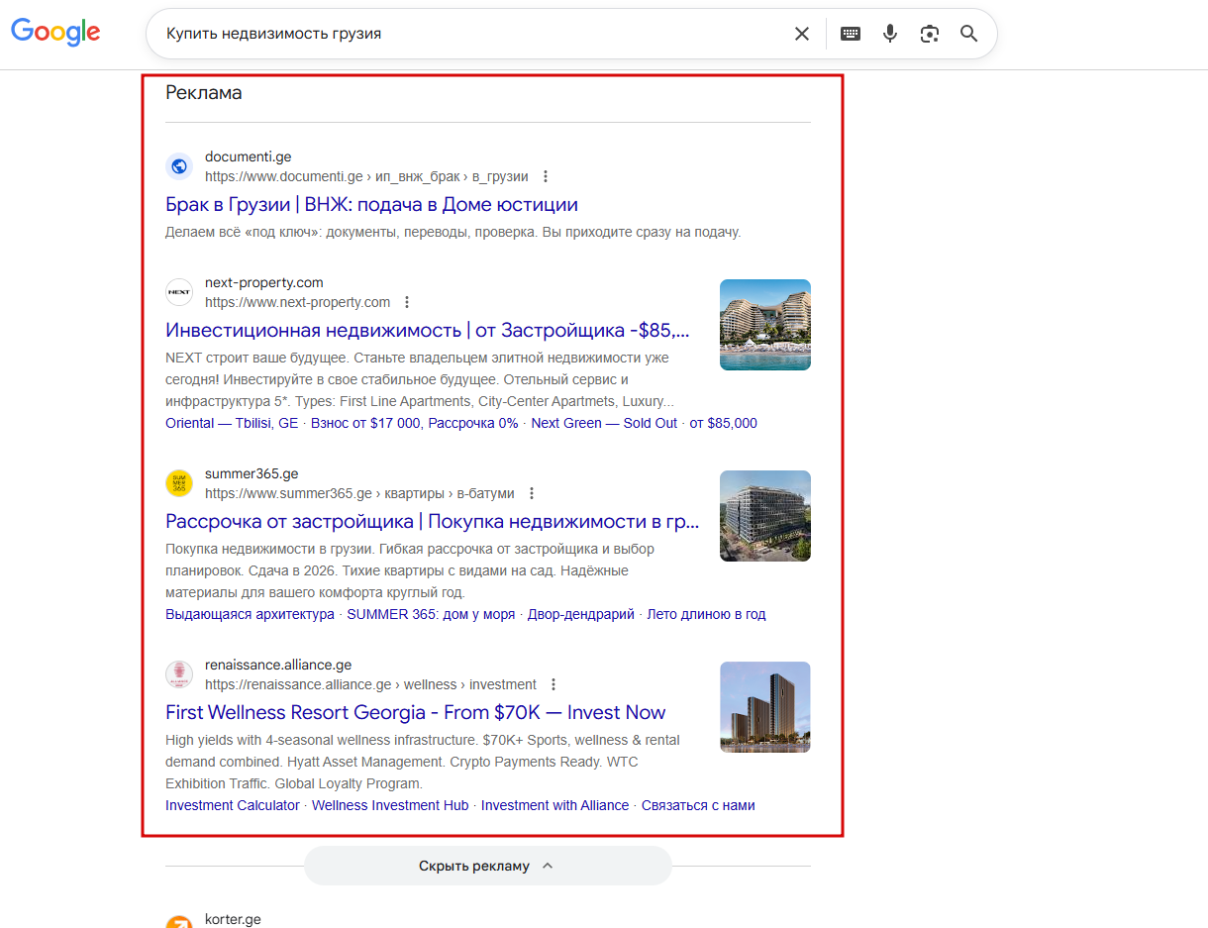1208x928 pixels.
Task: Click the summer365.ge site name
Action: (x=252, y=473)
